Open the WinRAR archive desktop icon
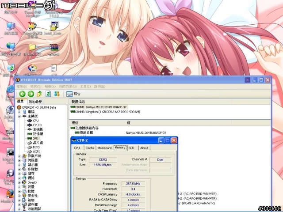 [54, 49]
